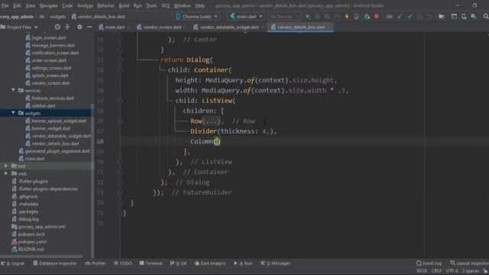This screenshot has height=275, width=489.
Task: Open the TODO tool window
Action: pyautogui.click(x=123, y=264)
